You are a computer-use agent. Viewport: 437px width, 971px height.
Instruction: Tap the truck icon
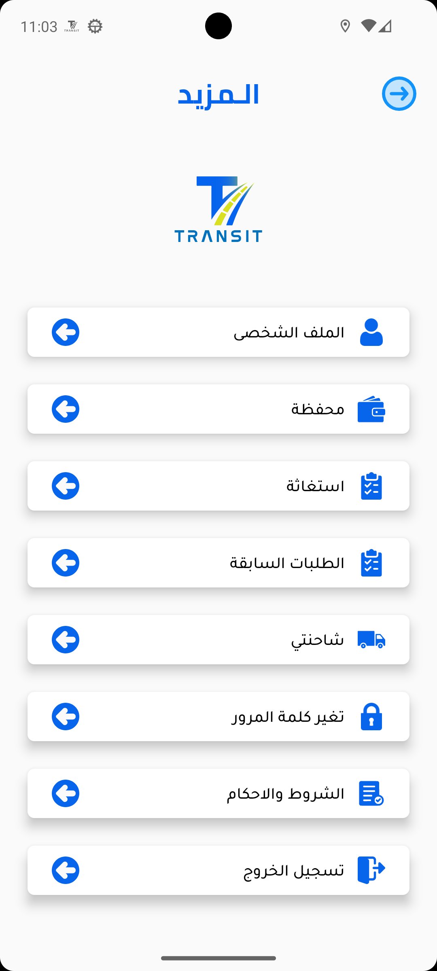coord(371,640)
